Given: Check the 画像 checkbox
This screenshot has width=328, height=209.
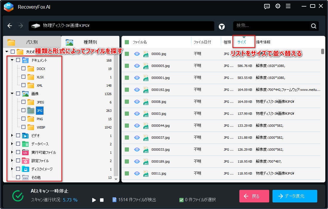Looking at the screenshot, I should click(18, 94).
